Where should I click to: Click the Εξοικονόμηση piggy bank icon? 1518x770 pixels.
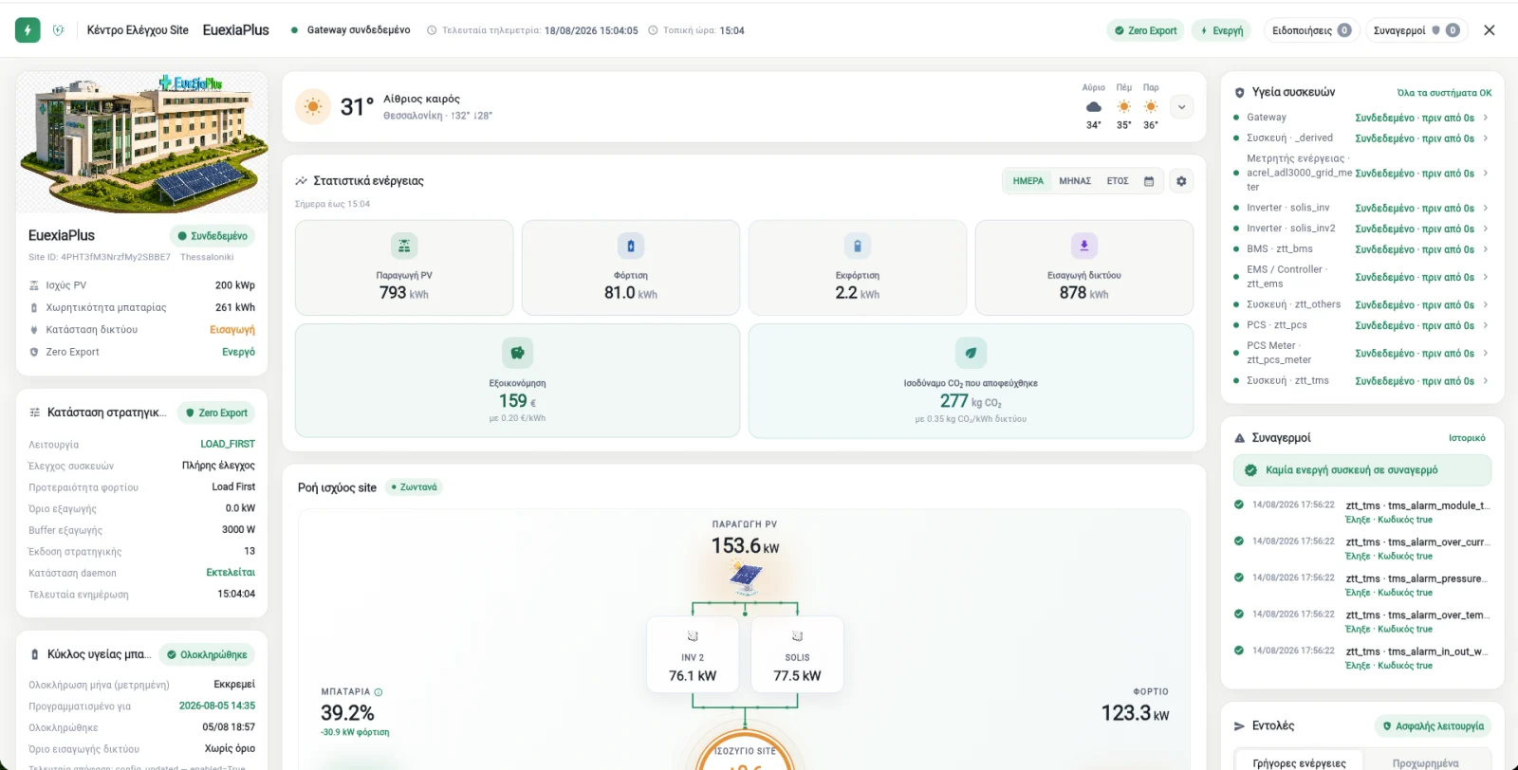pyautogui.click(x=517, y=353)
